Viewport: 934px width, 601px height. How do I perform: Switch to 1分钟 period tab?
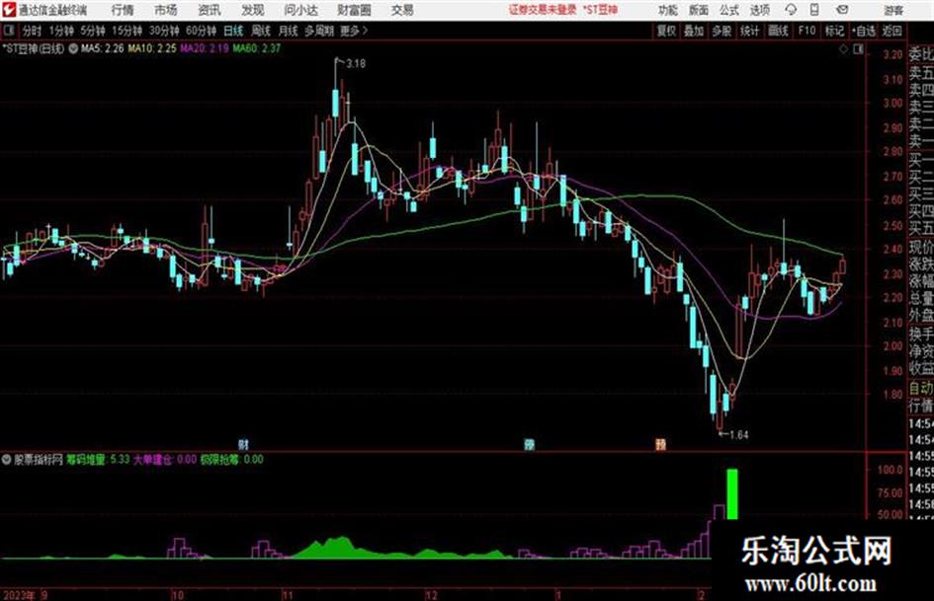point(61,31)
